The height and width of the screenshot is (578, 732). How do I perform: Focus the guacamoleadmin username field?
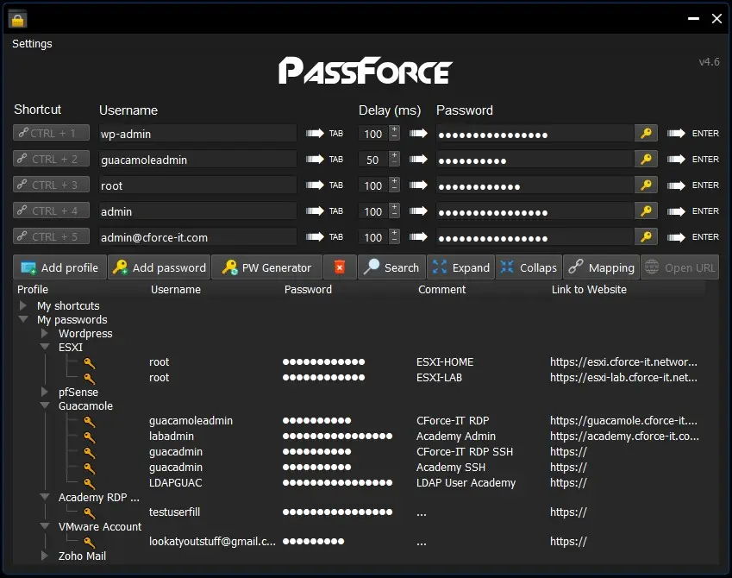click(x=197, y=160)
